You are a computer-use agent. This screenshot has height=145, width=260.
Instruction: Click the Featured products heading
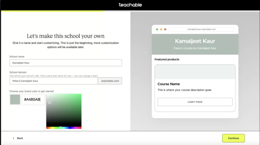(167, 59)
